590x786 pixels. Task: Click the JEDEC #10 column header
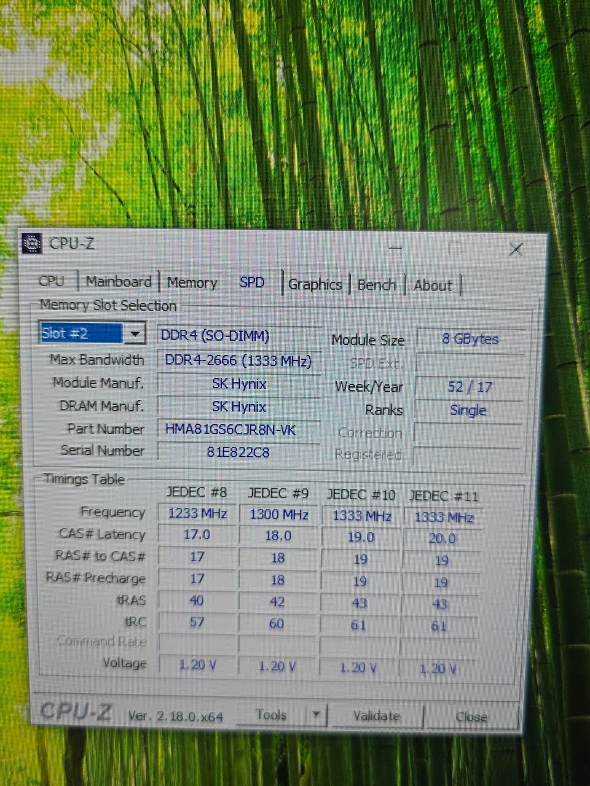point(361,495)
